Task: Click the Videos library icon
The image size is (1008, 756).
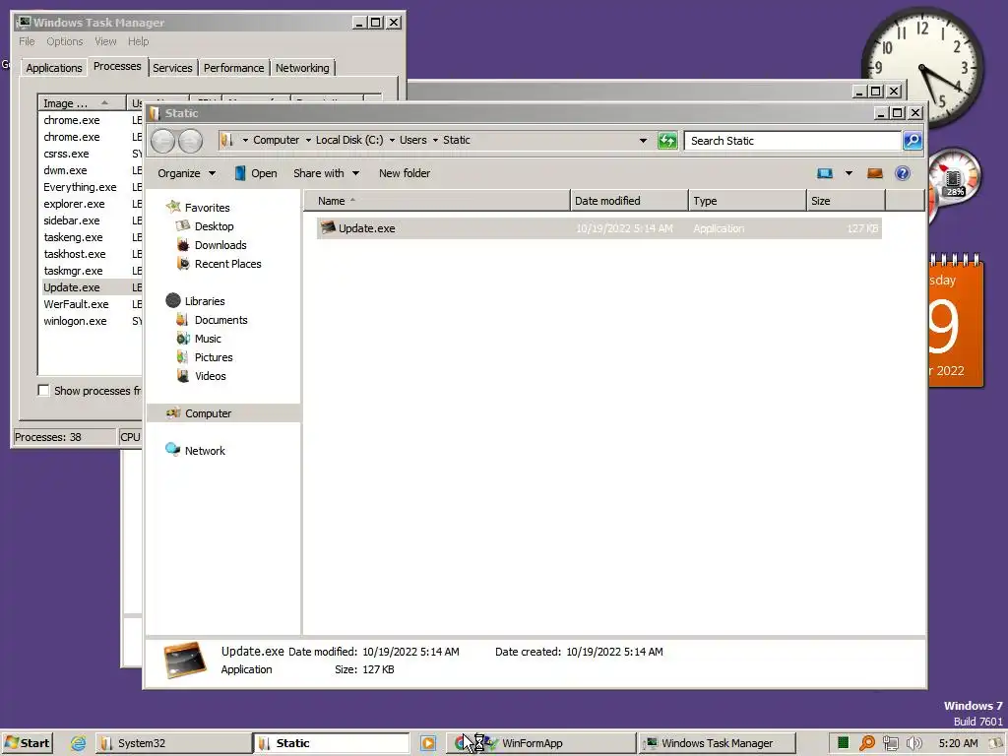Action: coord(183,375)
